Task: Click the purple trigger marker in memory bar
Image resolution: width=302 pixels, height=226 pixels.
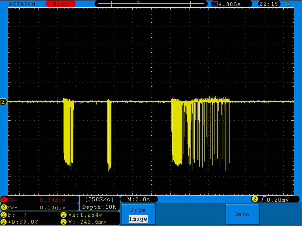Action: tap(138, 2)
